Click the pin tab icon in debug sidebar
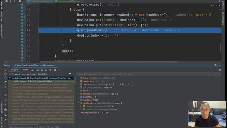This screenshot has height=128, width=227. pyautogui.click(x=6, y=120)
